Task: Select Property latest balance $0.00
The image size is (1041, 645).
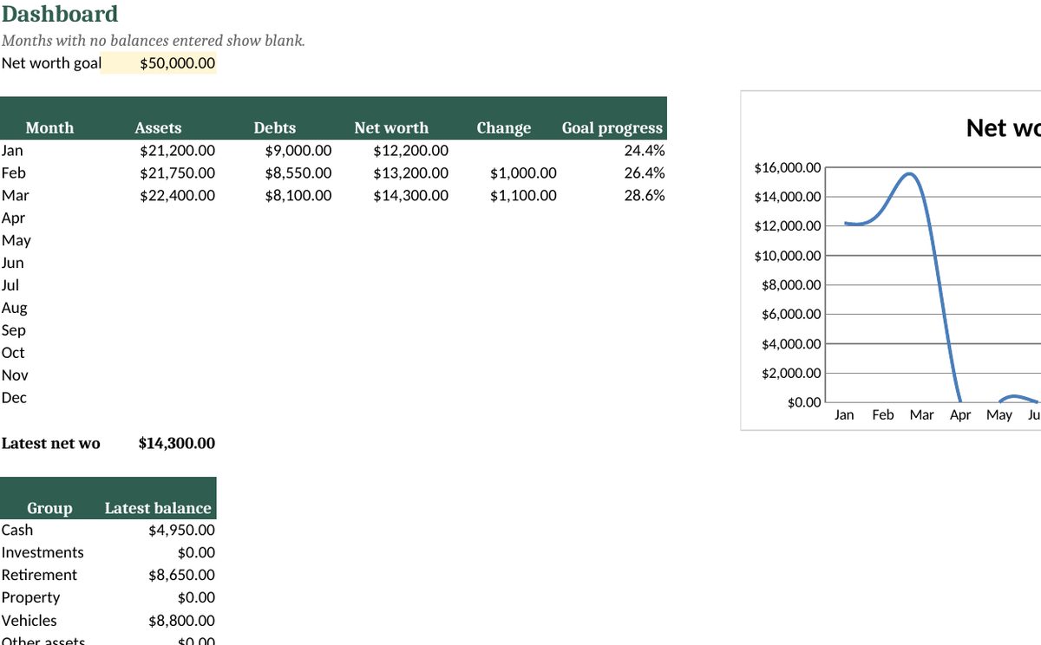Action: [x=196, y=598]
